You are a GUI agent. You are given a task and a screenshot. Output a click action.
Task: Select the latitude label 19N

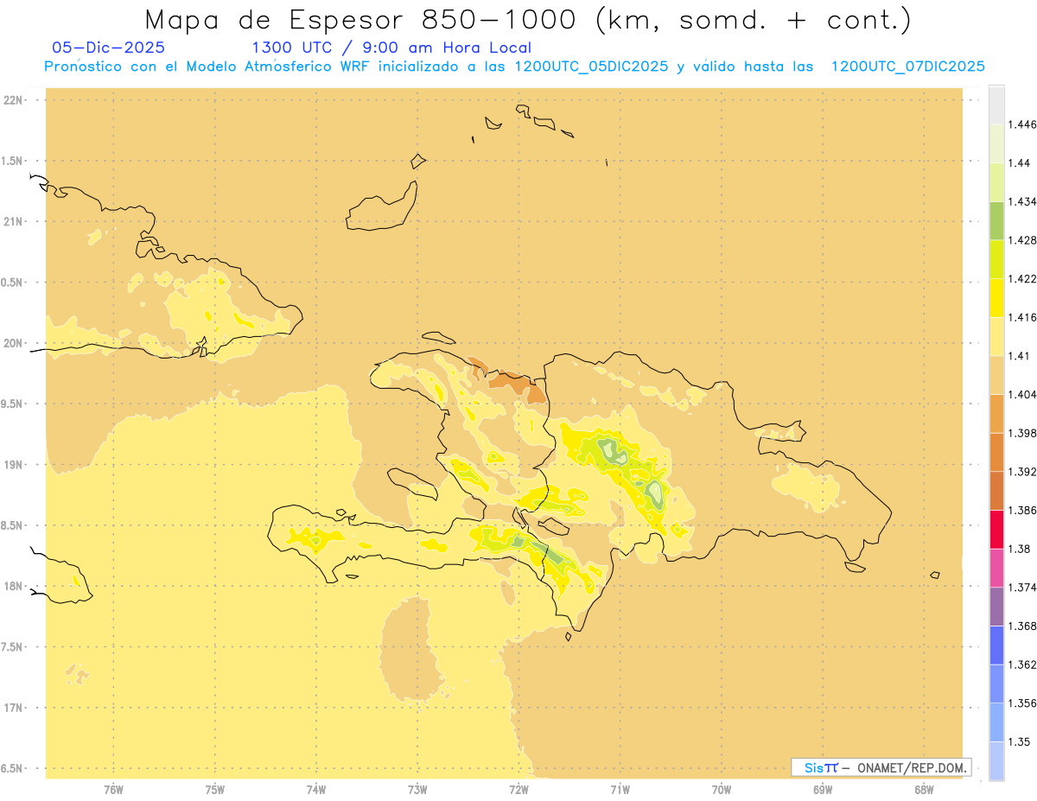tap(12, 465)
